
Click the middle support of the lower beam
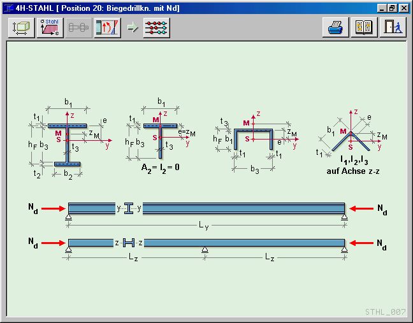(x=204, y=250)
